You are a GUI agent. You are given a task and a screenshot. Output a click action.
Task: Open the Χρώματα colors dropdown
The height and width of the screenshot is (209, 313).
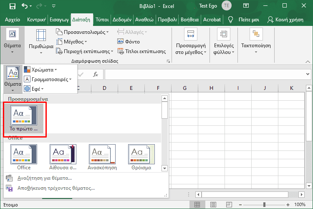(x=40, y=70)
